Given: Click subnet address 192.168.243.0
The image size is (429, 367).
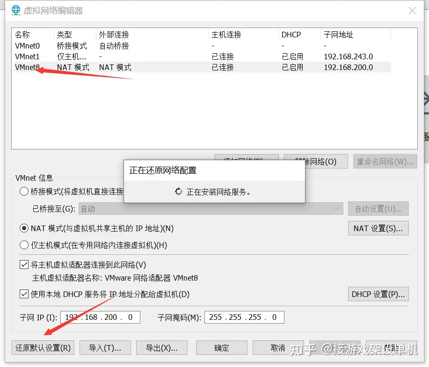Looking at the screenshot, I should (x=348, y=56).
